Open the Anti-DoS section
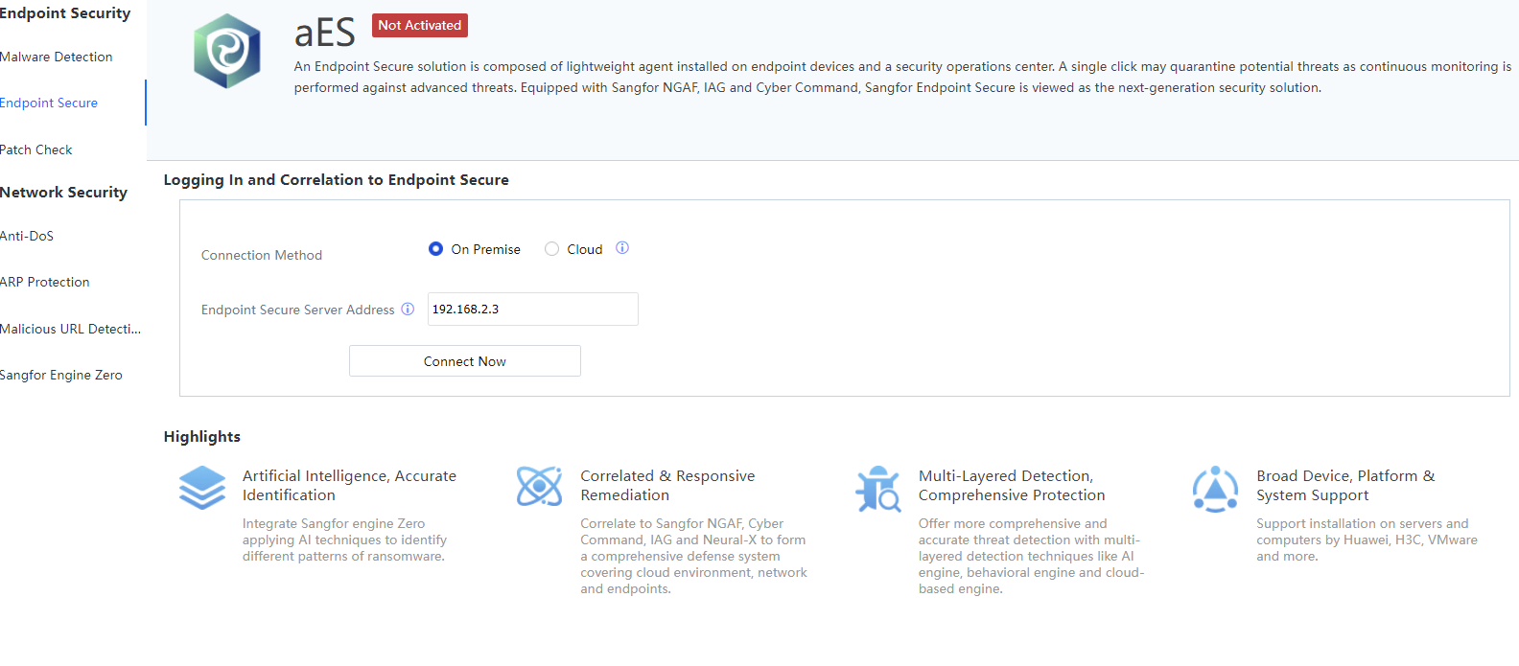 (27, 237)
